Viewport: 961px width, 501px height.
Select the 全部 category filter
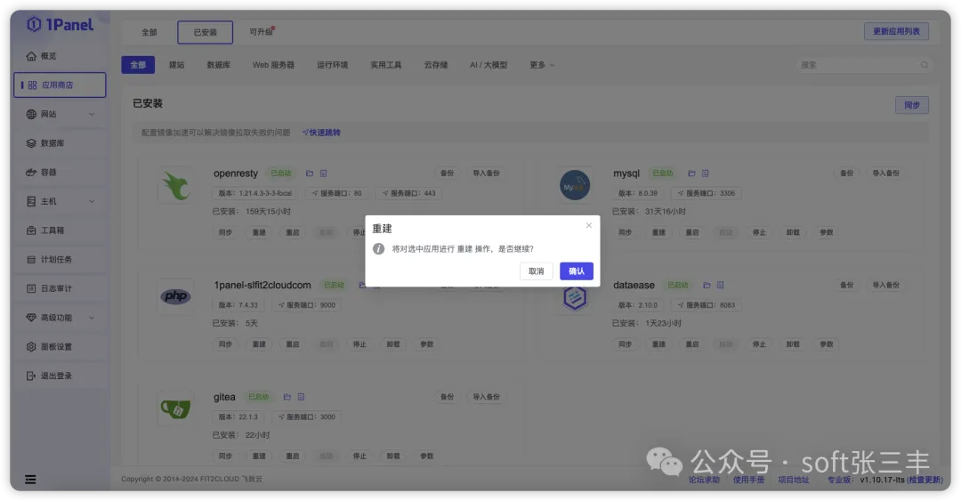(x=138, y=65)
